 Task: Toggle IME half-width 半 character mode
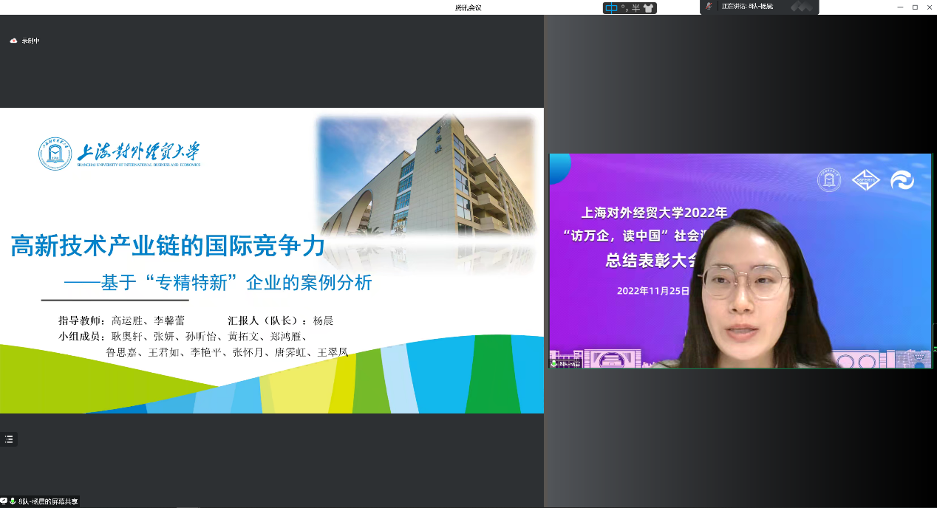(635, 8)
